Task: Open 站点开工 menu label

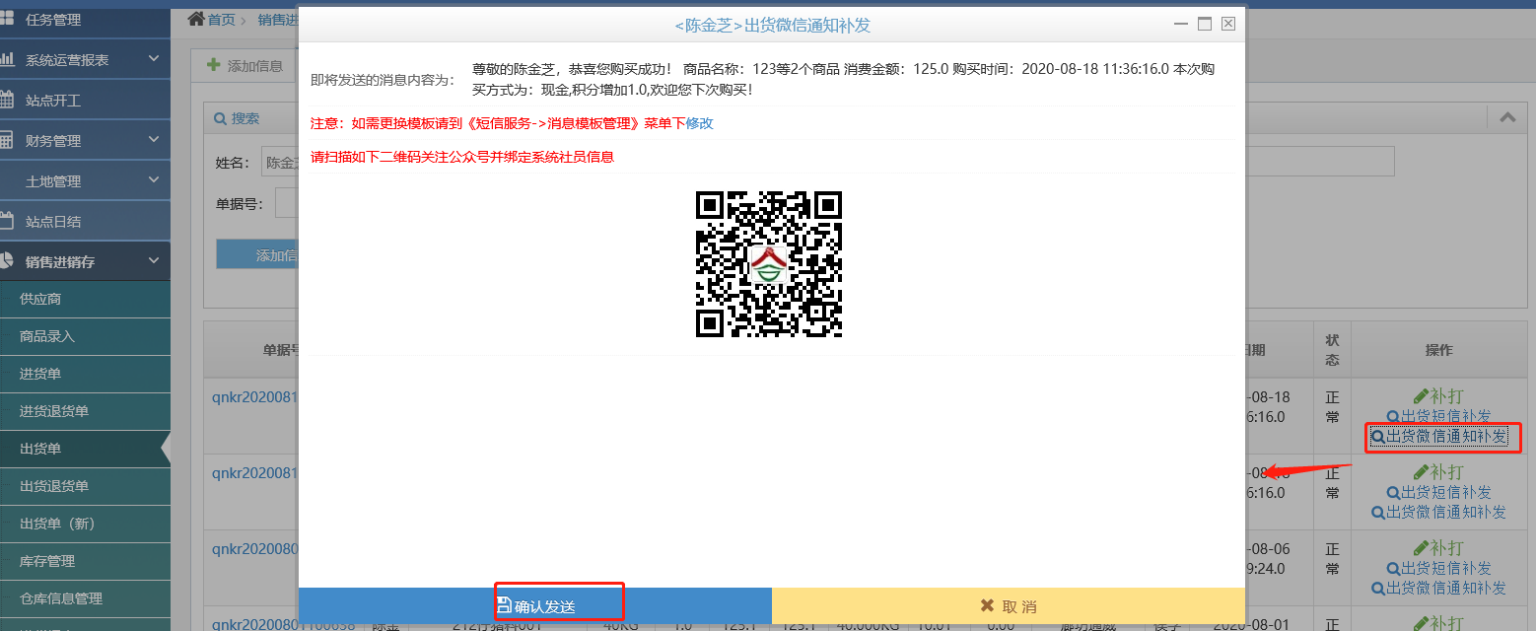Action: coord(53,101)
